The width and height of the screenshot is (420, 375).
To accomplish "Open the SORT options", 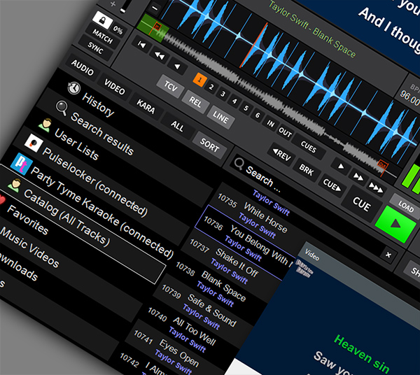I will coord(209,146).
